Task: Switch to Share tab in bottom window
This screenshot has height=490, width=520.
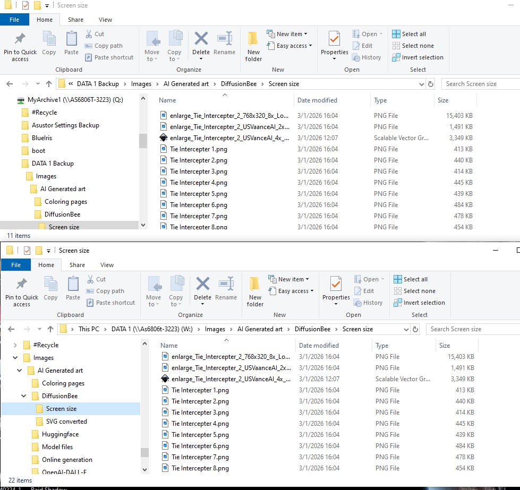Action: (x=77, y=265)
